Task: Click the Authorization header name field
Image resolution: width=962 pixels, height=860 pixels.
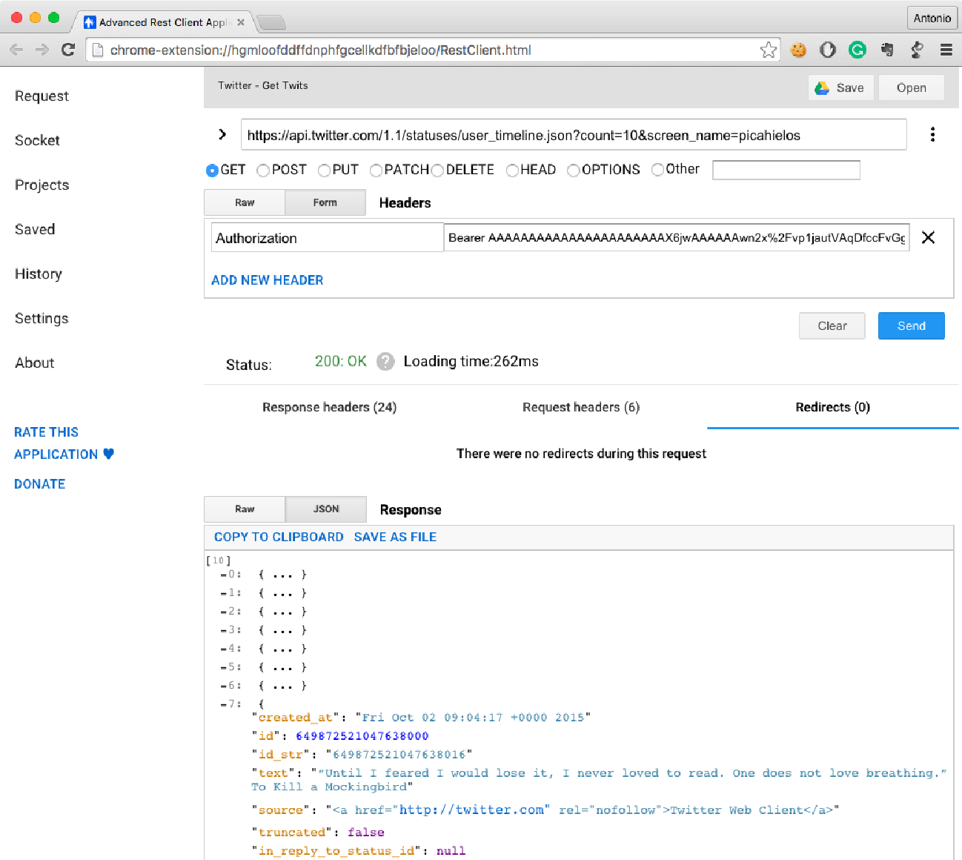Action: (327, 238)
